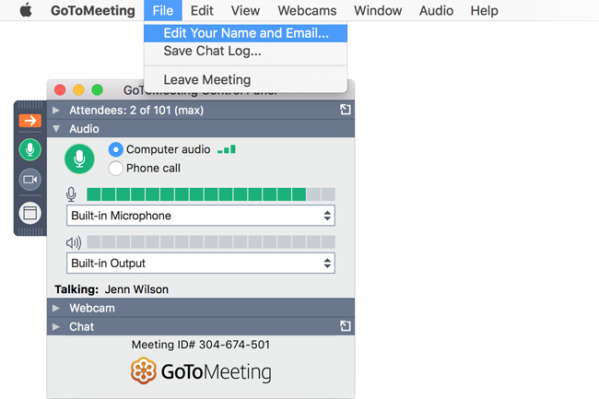
Task: Click the screen sharing icon in grab tab
Action: 29,213
